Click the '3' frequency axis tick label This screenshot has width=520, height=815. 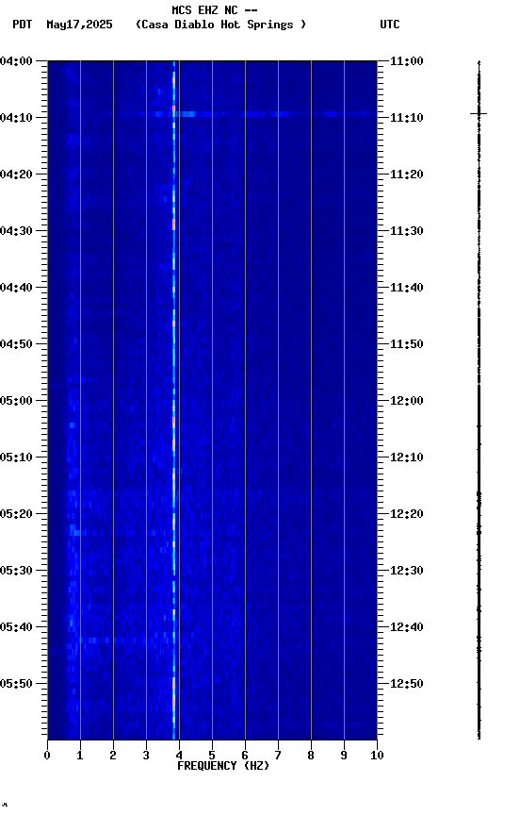coord(146,756)
